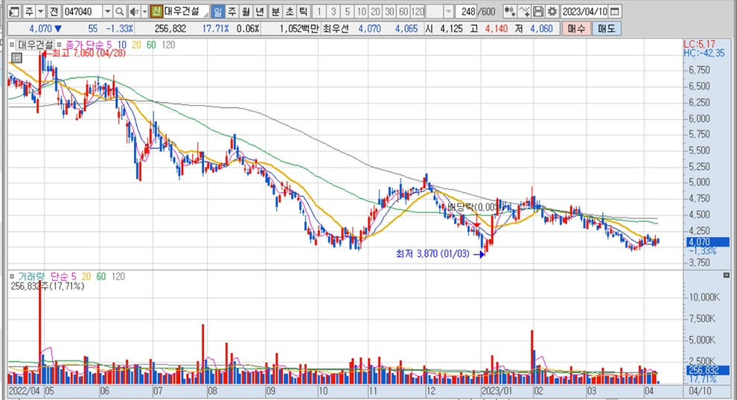Open stock search magnifier icon

(120, 11)
